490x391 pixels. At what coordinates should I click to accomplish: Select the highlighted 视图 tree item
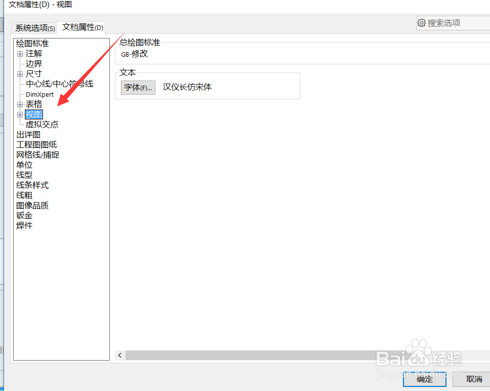click(x=34, y=114)
